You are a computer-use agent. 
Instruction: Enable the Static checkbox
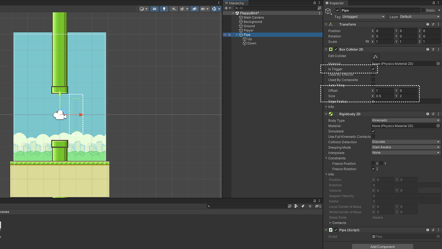tap(423, 10)
